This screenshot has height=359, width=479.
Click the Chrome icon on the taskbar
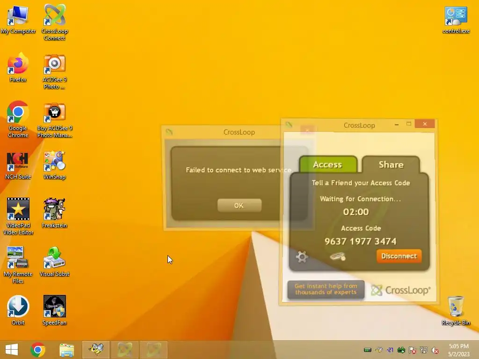click(38, 350)
